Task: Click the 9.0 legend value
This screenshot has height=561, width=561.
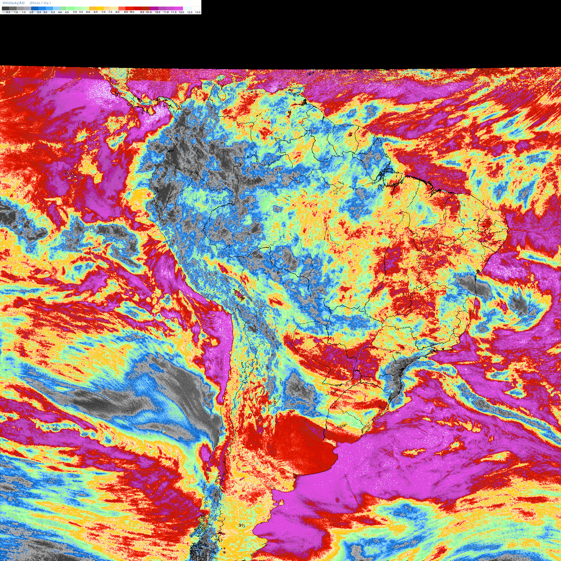Action: click(x=132, y=12)
